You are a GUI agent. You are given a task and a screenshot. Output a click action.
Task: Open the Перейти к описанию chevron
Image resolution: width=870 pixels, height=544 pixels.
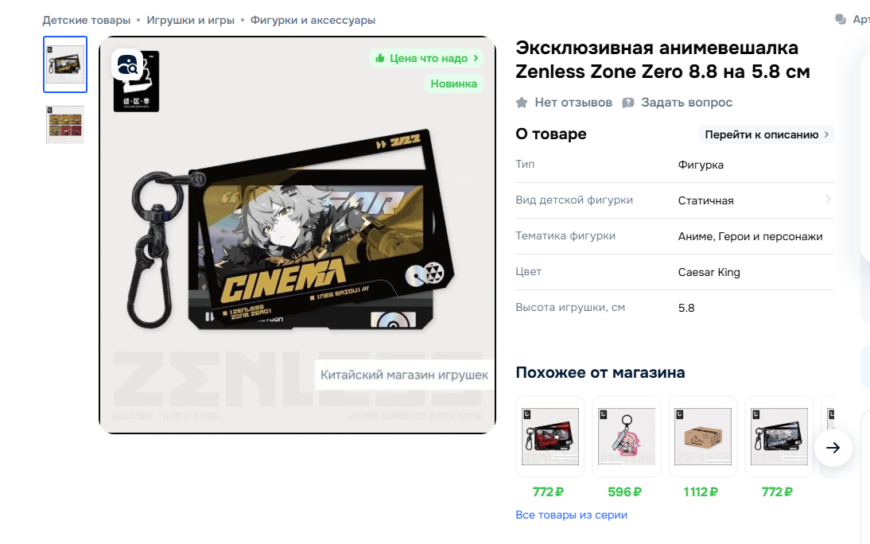pos(826,134)
